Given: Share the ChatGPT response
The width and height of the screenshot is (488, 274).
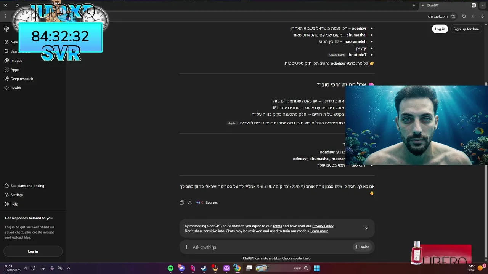Looking at the screenshot, I should click(190, 202).
